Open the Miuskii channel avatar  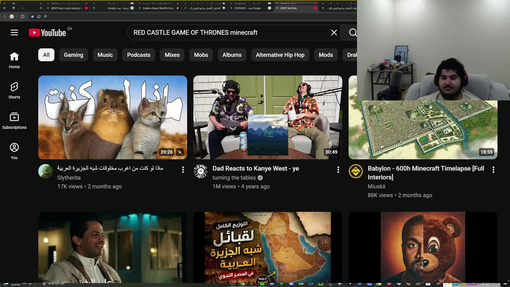coord(356,171)
